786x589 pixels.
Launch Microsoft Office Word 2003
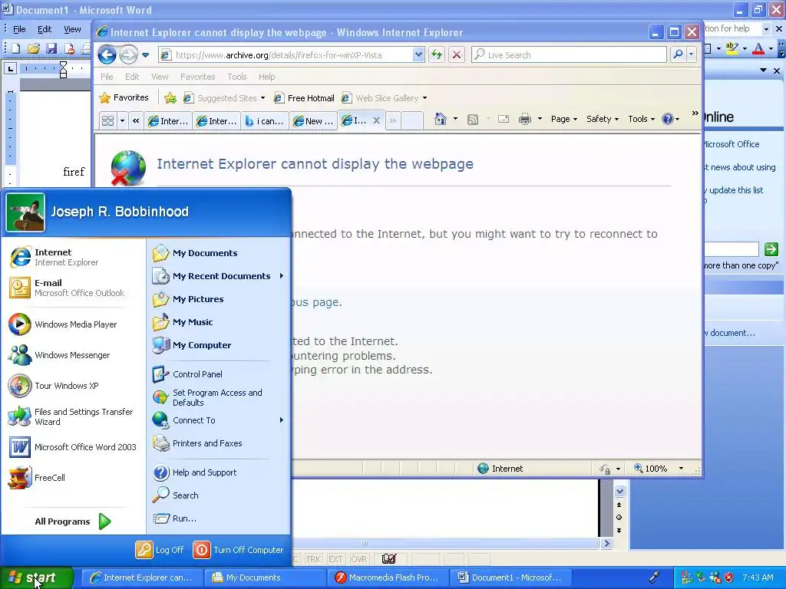74,447
